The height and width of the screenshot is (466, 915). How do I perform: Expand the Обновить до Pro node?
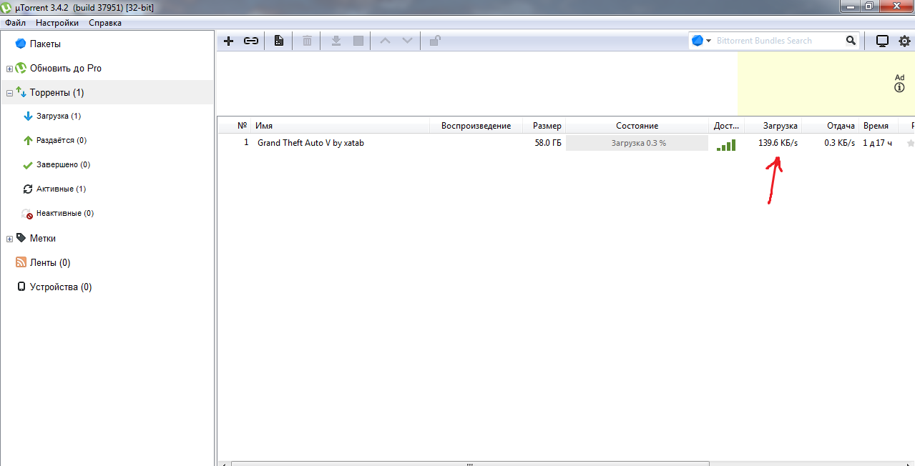[9, 69]
